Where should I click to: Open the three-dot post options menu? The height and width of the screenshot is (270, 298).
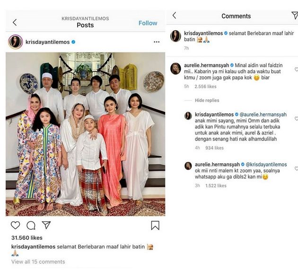(x=157, y=42)
